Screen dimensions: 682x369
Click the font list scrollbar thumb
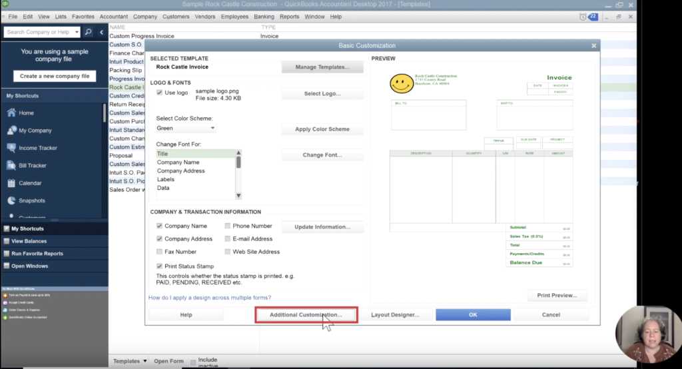click(x=238, y=163)
